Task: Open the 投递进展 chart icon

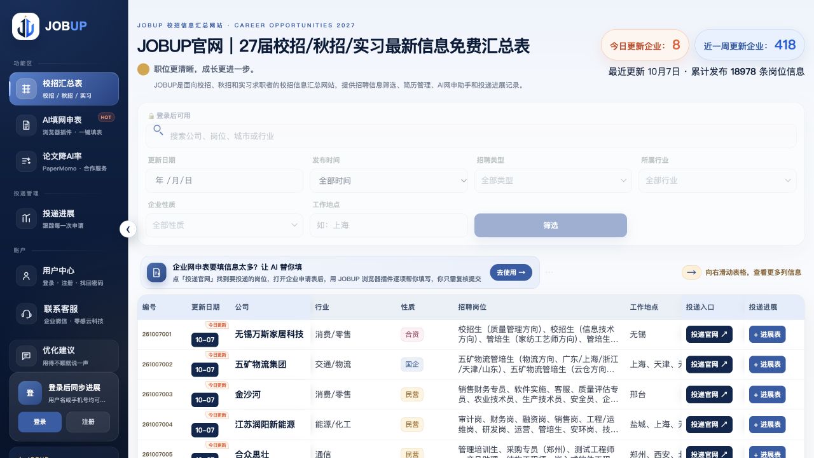Action: [x=26, y=219]
